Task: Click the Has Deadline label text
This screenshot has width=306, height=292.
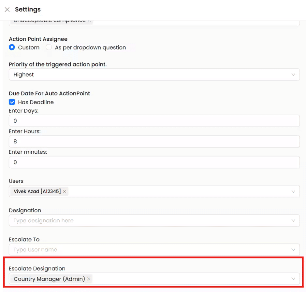Action: [x=36, y=102]
